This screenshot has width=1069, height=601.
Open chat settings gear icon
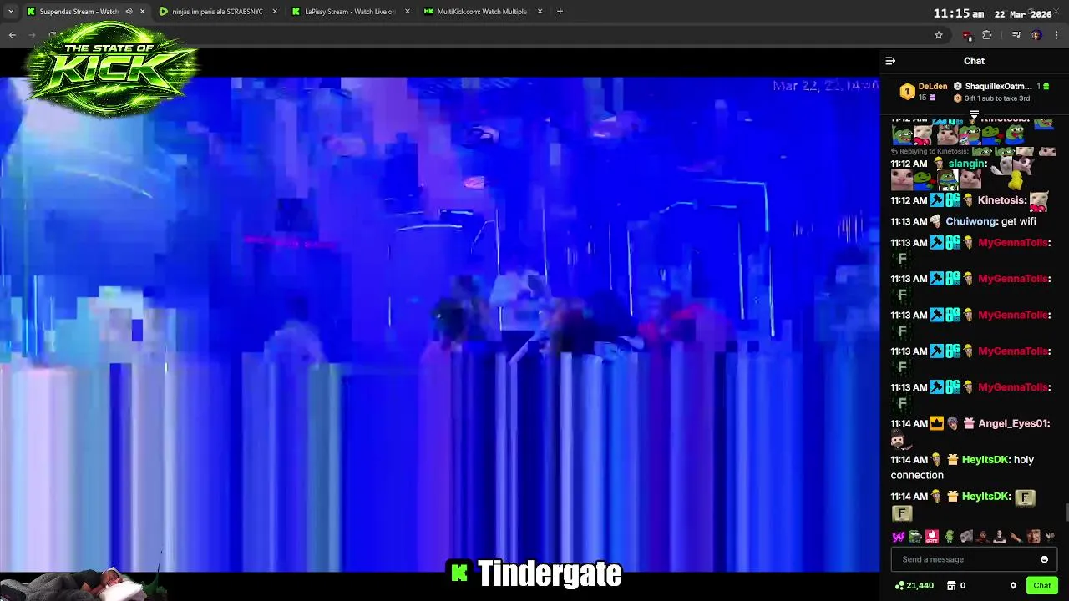(x=1013, y=586)
